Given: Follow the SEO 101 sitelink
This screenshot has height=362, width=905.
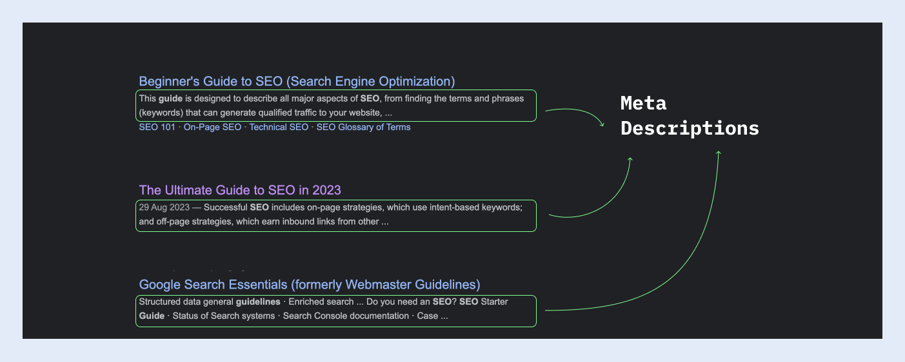Looking at the screenshot, I should click(x=157, y=127).
